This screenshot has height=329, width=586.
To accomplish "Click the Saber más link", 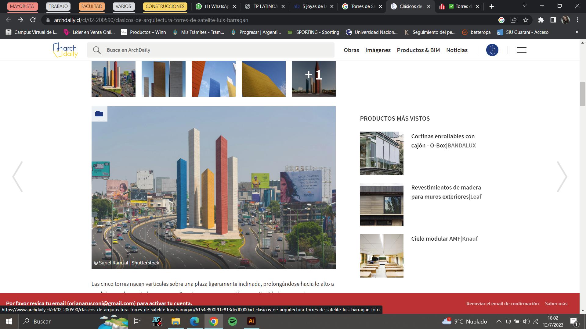I will point(556,303).
